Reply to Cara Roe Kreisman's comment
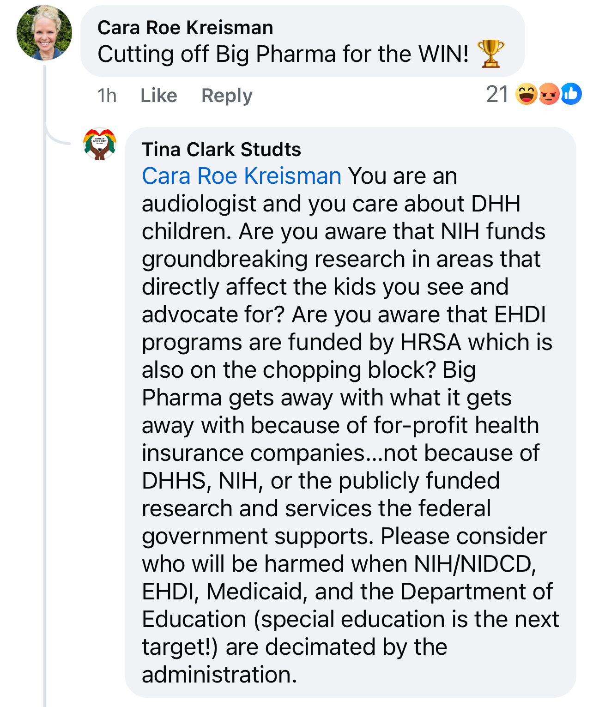 tap(227, 96)
